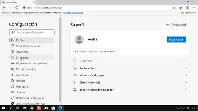Expand the Direcciones y más chevron

point(186,82)
